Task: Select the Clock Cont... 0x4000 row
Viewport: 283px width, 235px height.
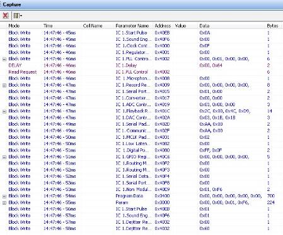Action: (141, 46)
